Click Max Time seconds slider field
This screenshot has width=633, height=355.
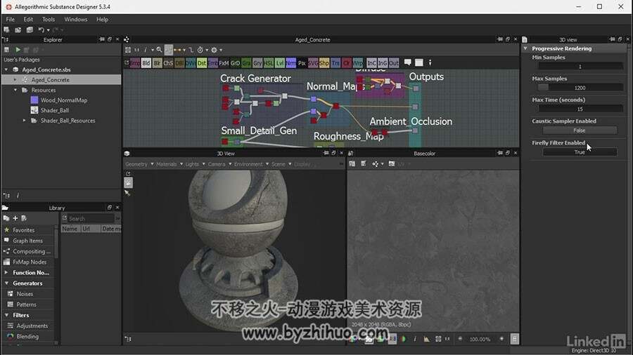pyautogui.click(x=580, y=109)
